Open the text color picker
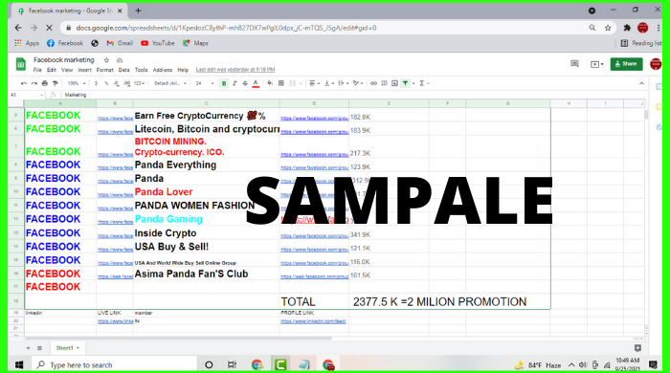This screenshot has width=670, height=373. (256, 83)
